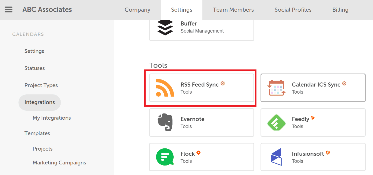Click the orange asterisk next to Flock
Viewport: 373px width, 175px height.
pos(199,152)
